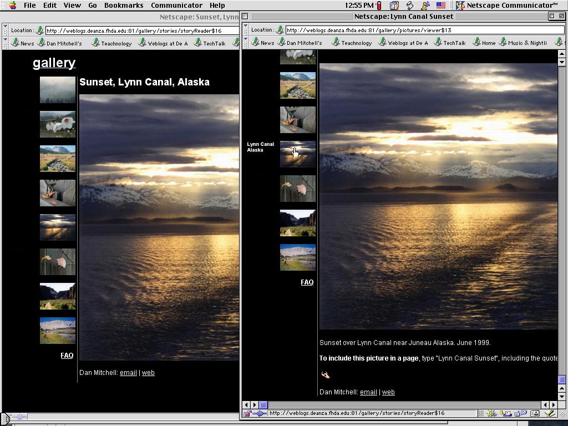This screenshot has width=568, height=426.
Task: Open Mailbox icon in the component bar
Action: tap(508, 413)
